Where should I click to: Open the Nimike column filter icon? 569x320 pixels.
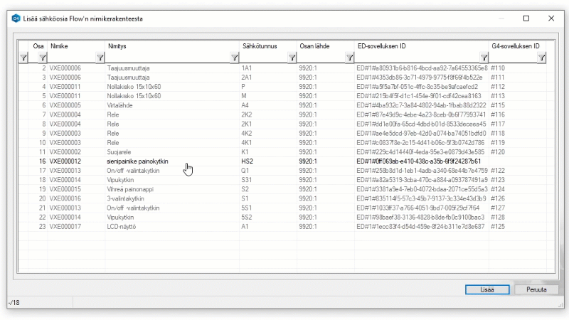coord(100,58)
